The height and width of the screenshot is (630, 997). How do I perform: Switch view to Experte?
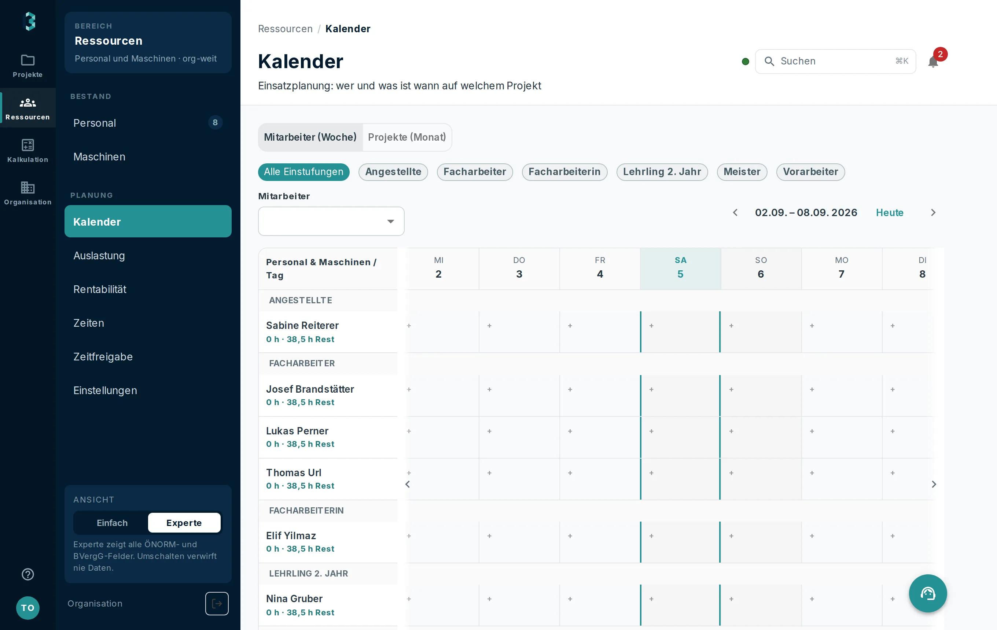(x=184, y=523)
